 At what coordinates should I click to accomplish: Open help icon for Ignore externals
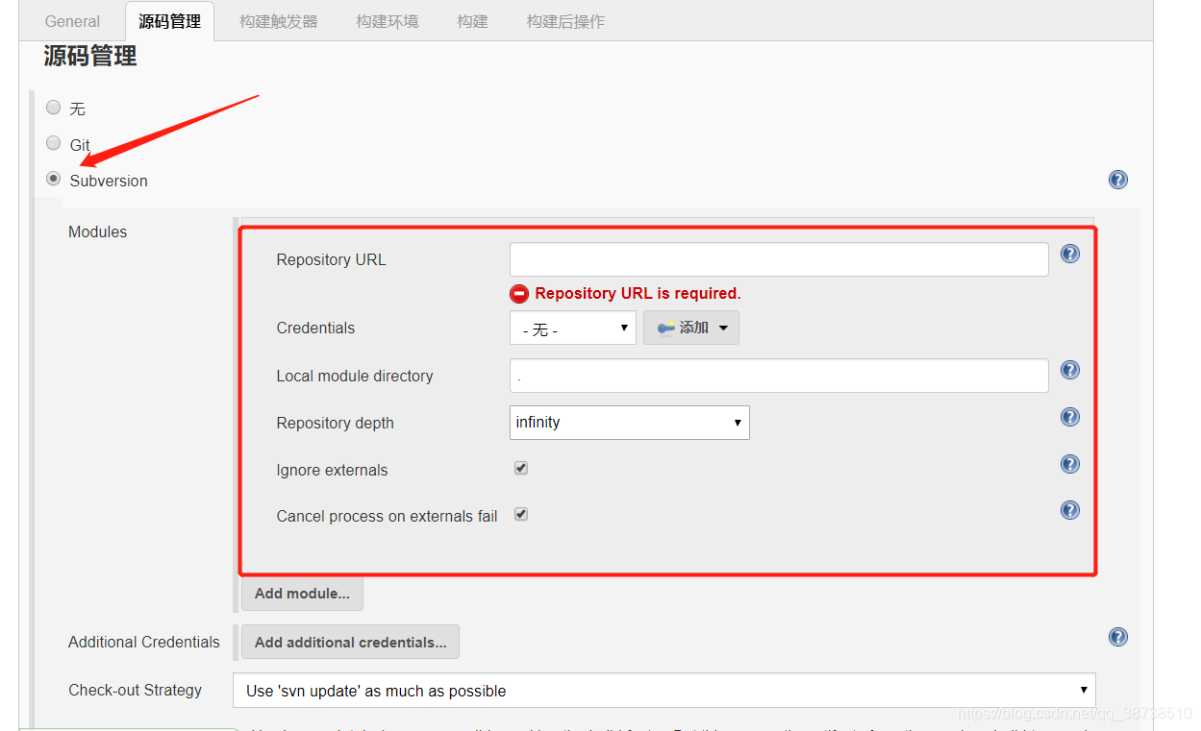pos(1070,464)
